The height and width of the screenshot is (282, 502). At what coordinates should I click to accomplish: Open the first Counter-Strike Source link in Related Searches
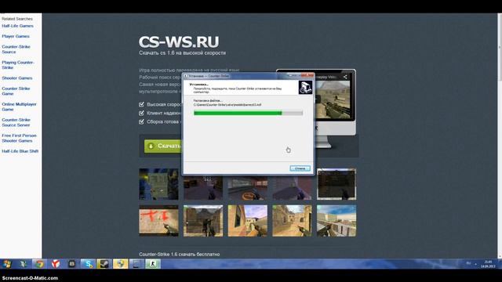[16, 49]
